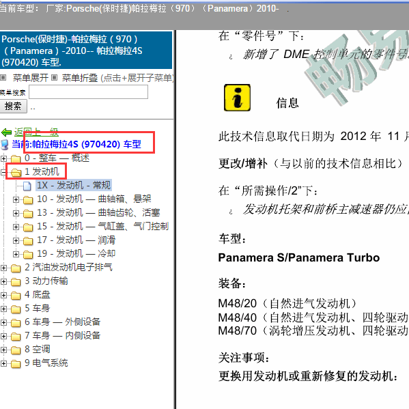The width and height of the screenshot is (409, 409).
Task: Click folder icon of 9 电气系统
Action: click(16, 364)
